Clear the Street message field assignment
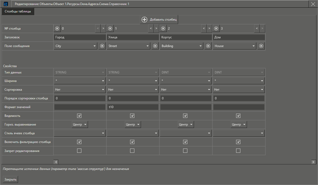Viewport: 318px width, 185px height. 155,46
